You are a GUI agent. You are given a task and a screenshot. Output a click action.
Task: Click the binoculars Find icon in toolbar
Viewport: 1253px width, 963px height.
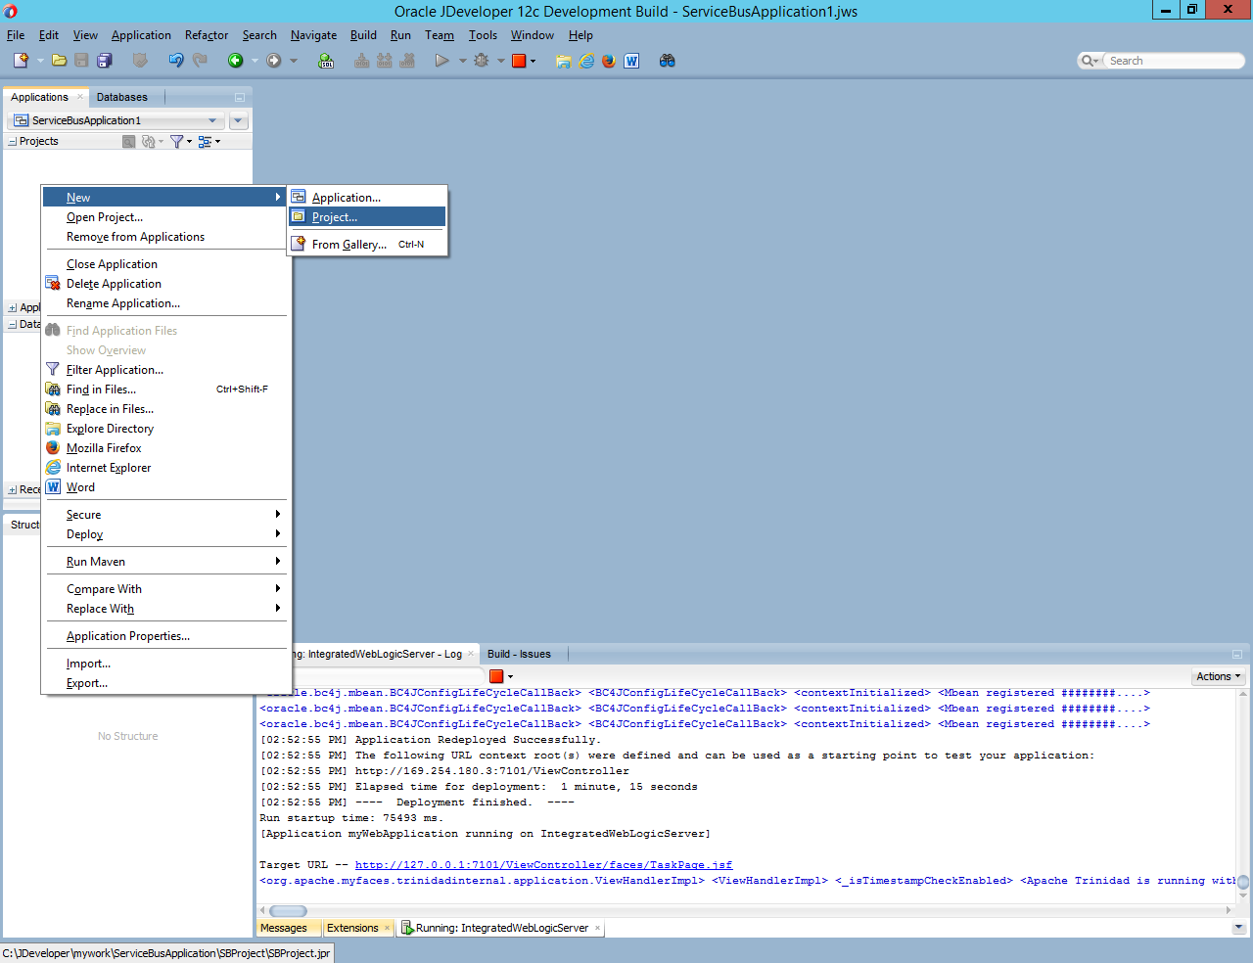tap(668, 61)
